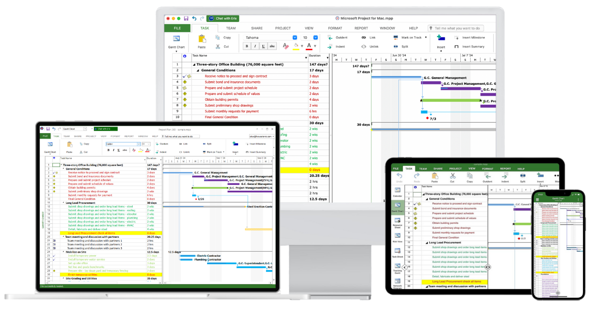This screenshot has height=314, width=599.
Task: Toggle Underline in the Windows laptop ribbon
Action: 119,150
